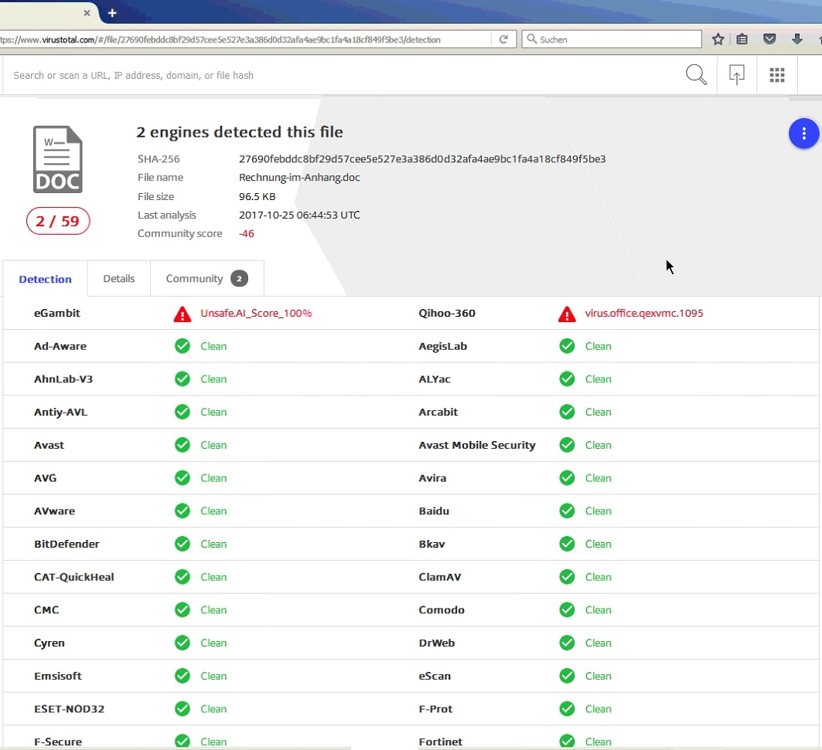Screen dimensions: 822x750
Task: Focus the VirusTotal URL or hash search field
Action: tap(340, 76)
